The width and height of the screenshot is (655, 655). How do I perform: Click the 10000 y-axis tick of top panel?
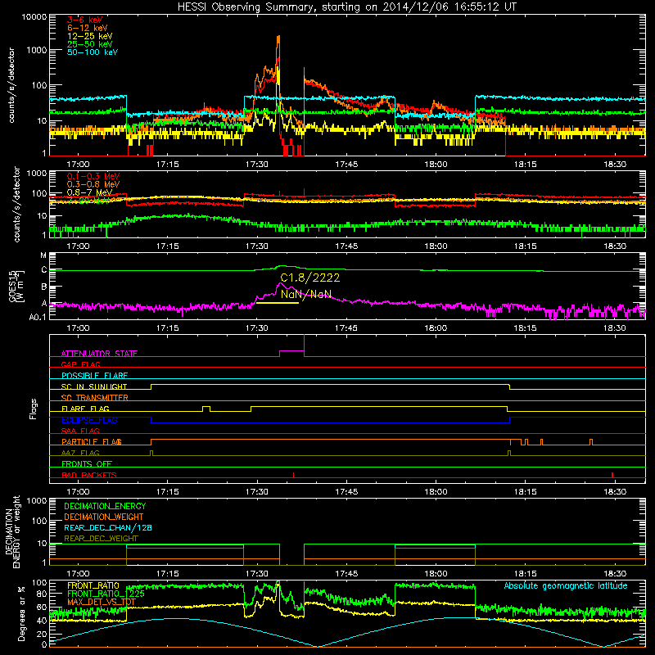point(34,16)
